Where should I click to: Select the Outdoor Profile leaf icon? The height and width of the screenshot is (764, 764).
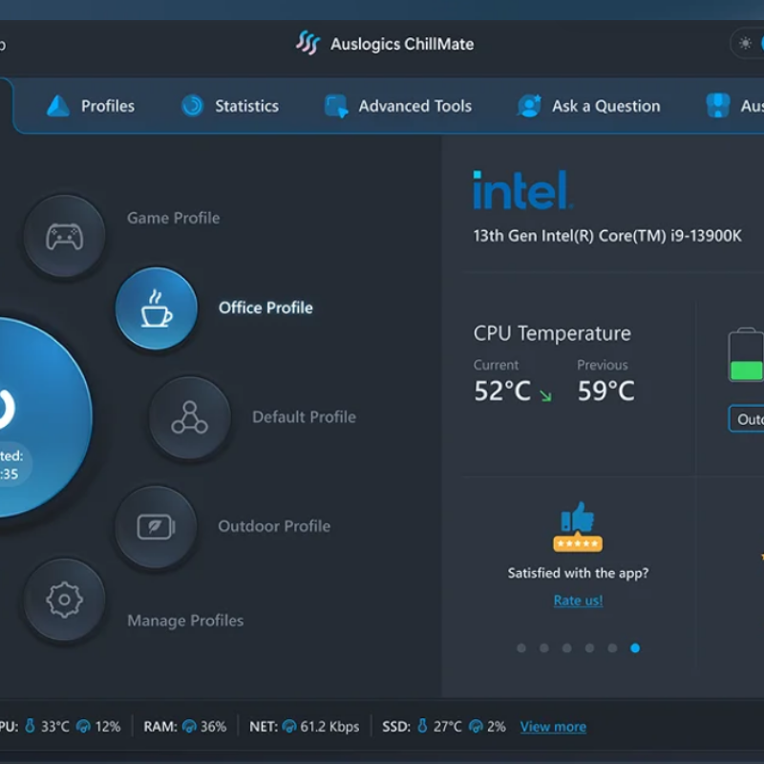click(156, 525)
